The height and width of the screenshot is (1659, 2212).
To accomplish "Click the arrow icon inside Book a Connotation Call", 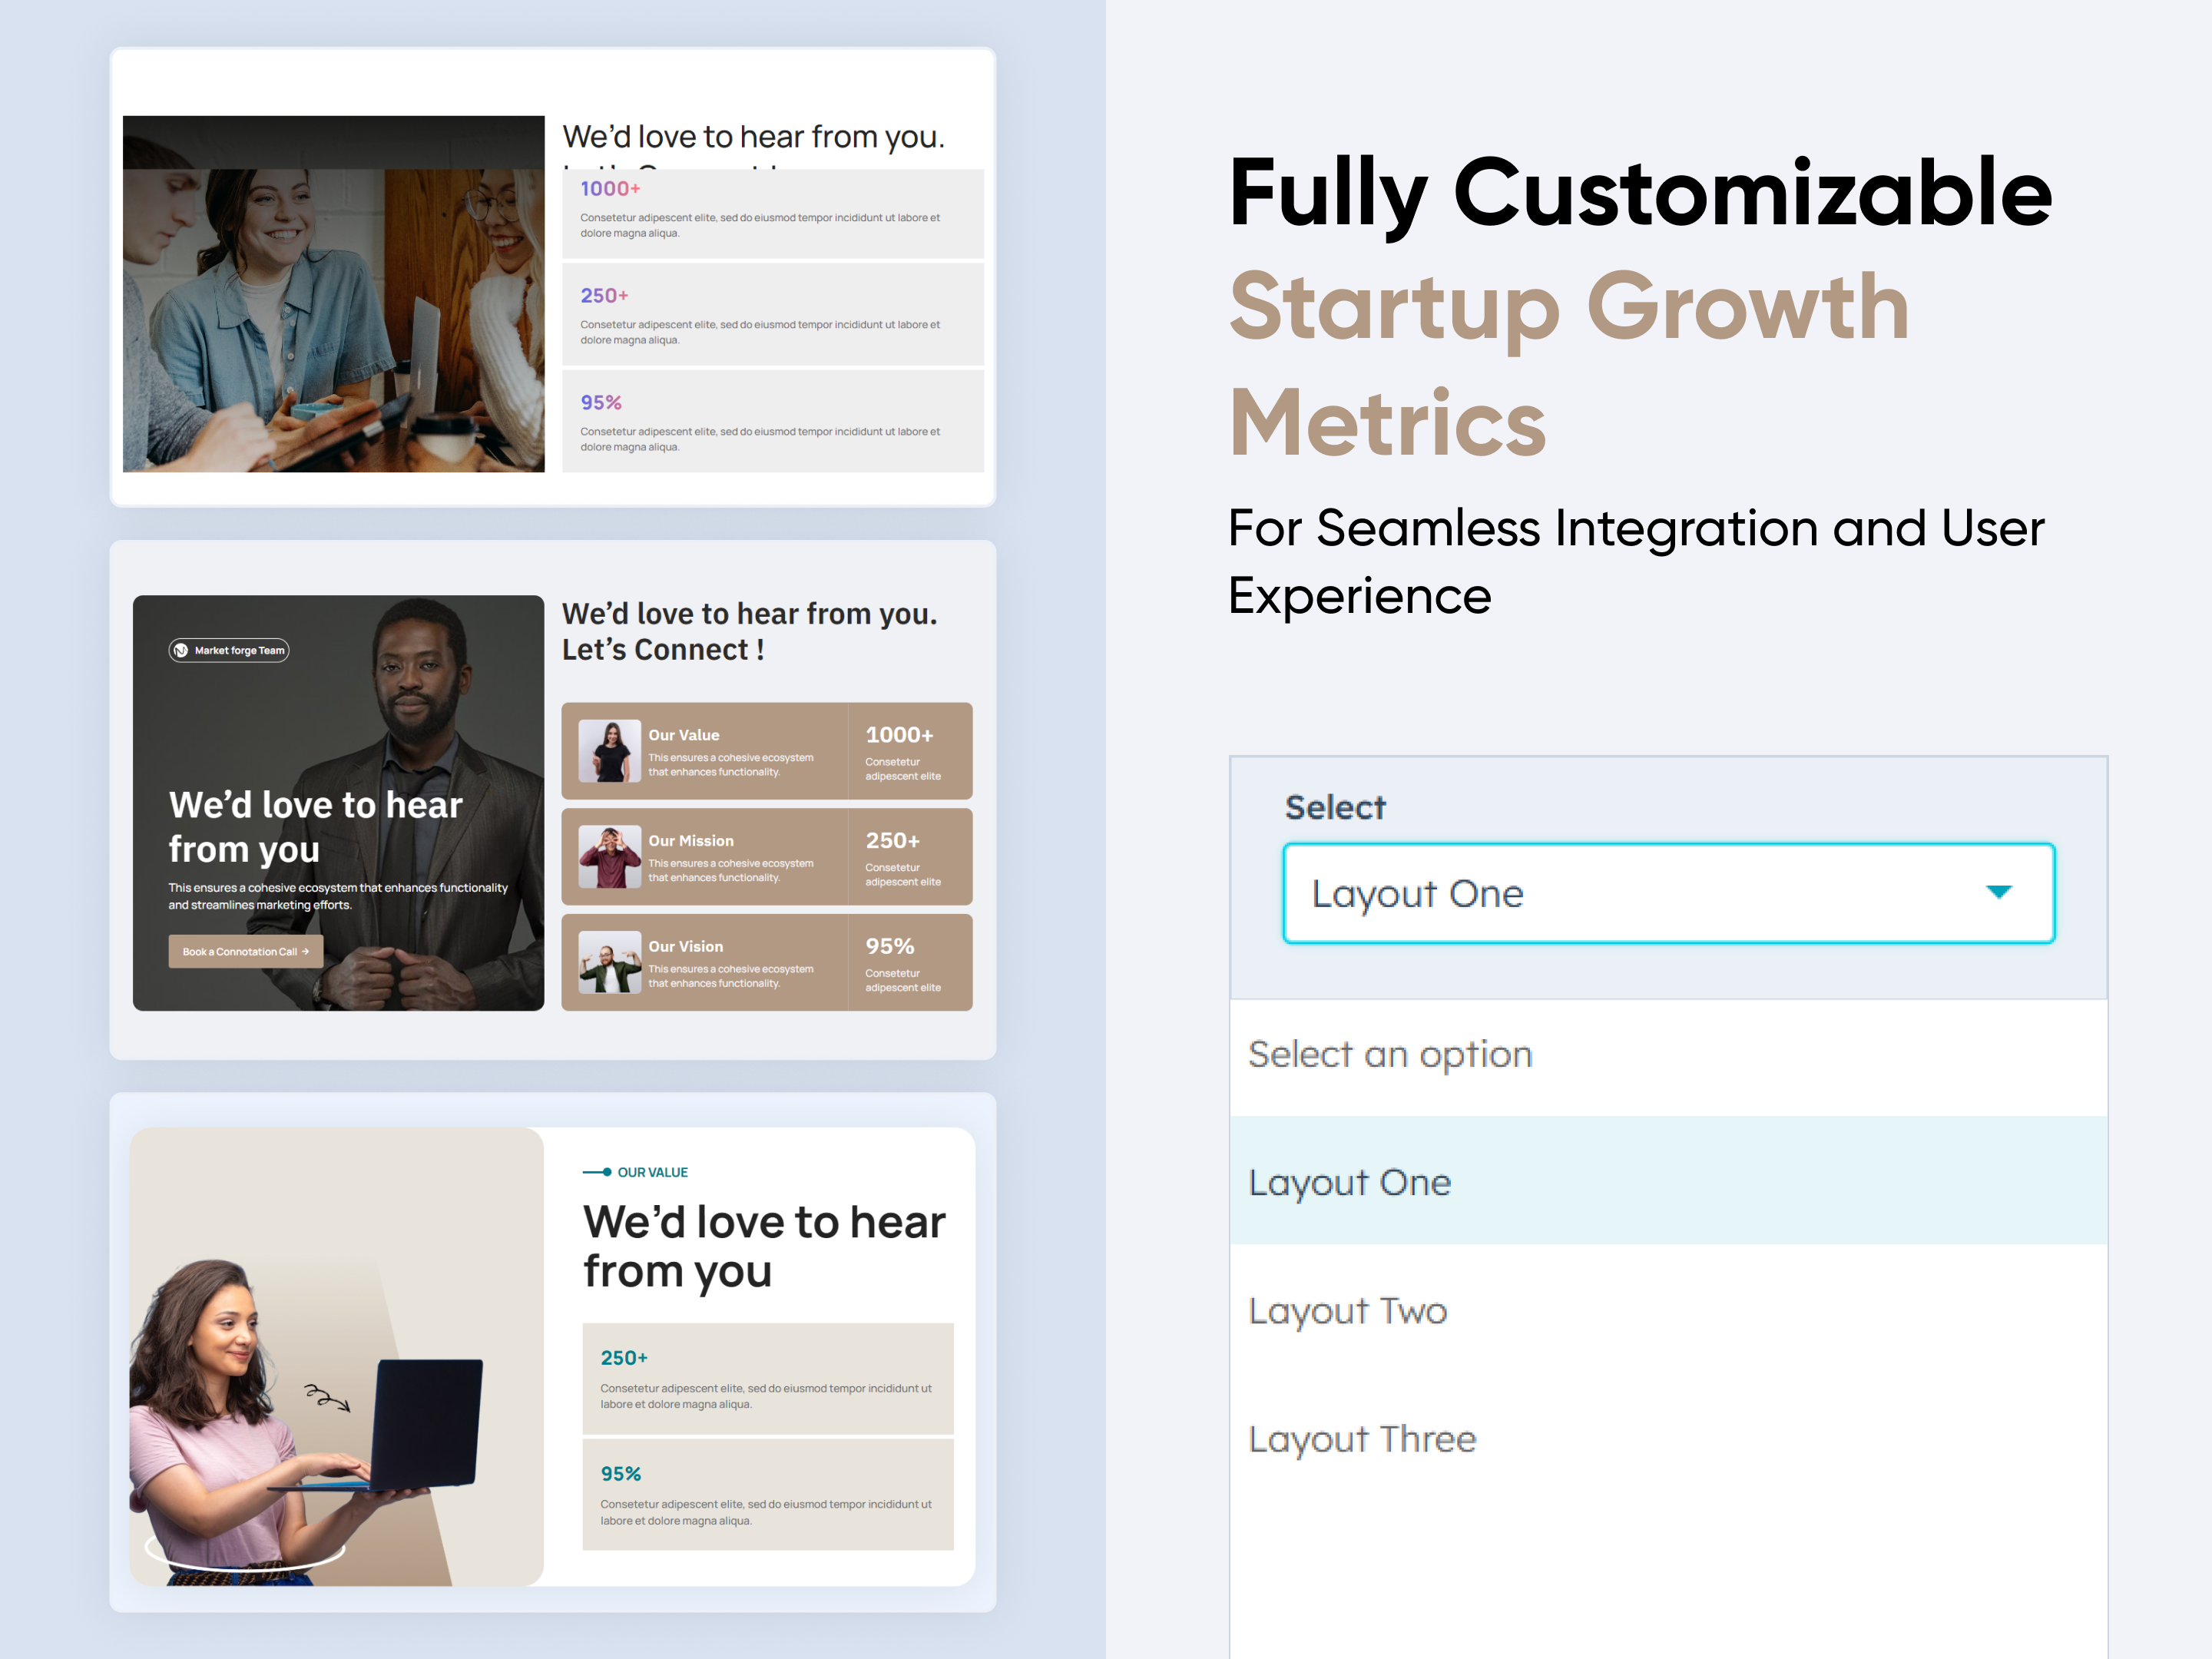I will (x=307, y=951).
